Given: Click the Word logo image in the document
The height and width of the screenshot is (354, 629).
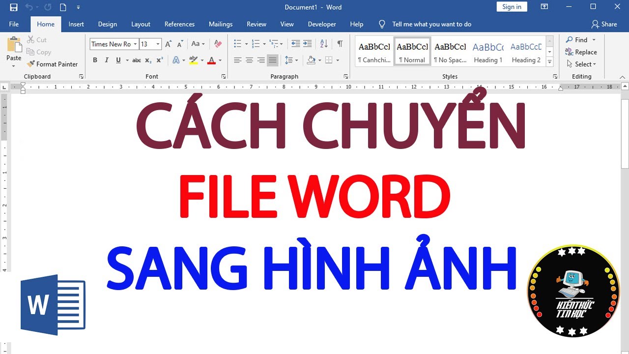Looking at the screenshot, I should coord(53,305).
